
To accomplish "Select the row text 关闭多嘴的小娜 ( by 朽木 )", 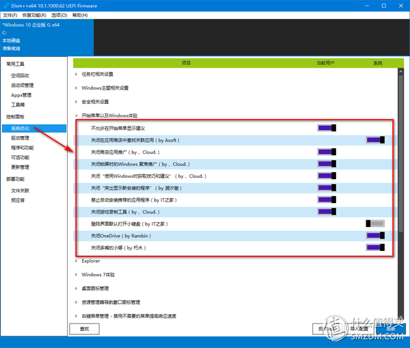I will 118,247.
